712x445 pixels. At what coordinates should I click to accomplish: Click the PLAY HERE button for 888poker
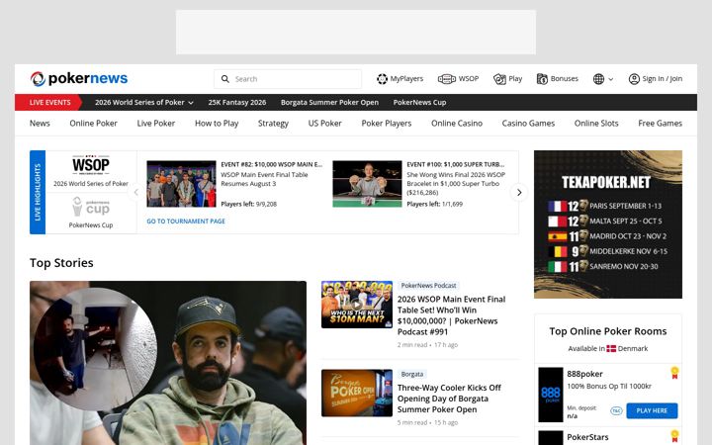[652, 410]
